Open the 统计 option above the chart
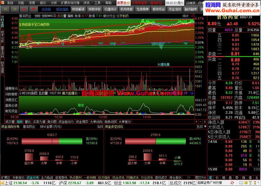261x186 pixels. [x=186, y=16]
